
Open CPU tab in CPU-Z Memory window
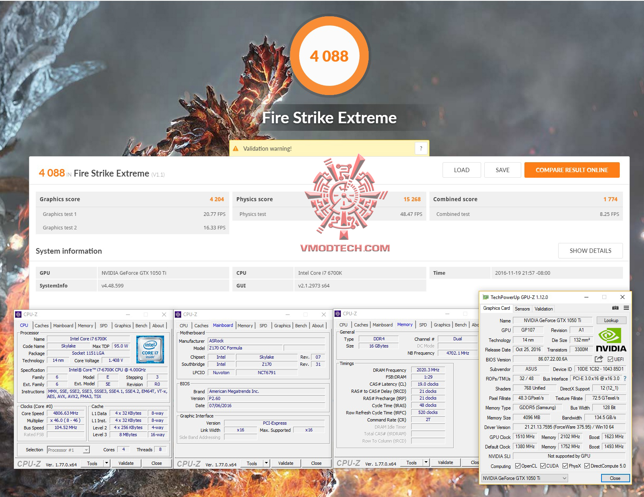pos(343,325)
